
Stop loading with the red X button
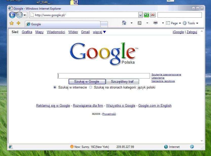(153, 15)
